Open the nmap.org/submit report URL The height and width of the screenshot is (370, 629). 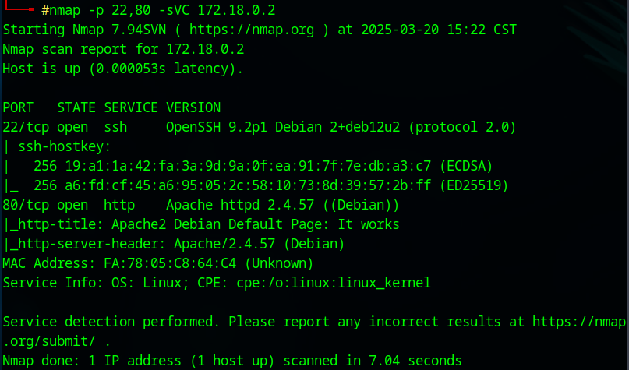click(578, 322)
